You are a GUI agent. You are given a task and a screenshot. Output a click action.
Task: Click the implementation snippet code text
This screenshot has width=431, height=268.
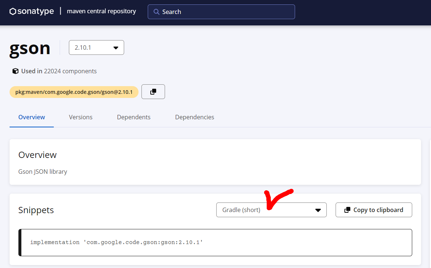116,242
